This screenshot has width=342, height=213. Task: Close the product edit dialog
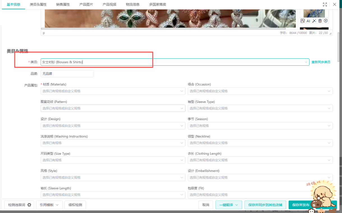click(334, 4)
